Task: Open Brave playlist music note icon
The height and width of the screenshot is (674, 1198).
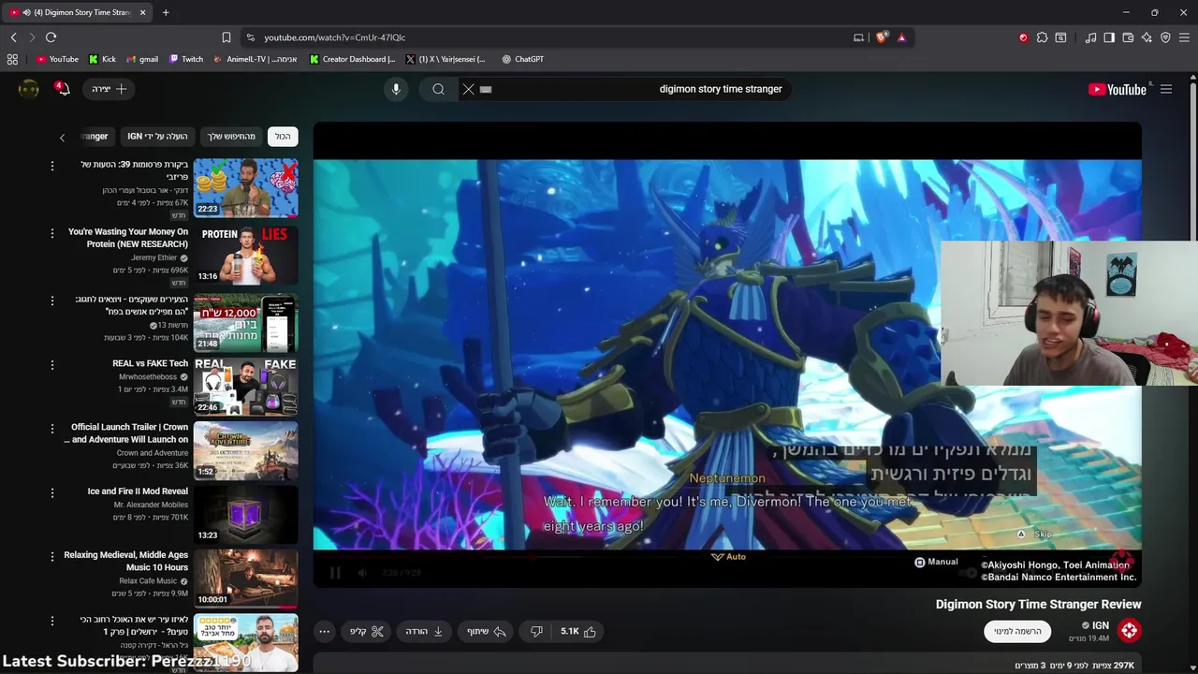Action: pos(1090,37)
